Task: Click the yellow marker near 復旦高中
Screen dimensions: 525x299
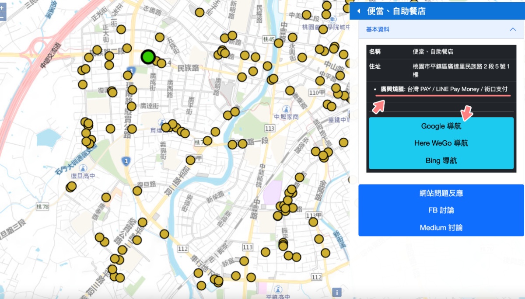Action: click(x=71, y=186)
